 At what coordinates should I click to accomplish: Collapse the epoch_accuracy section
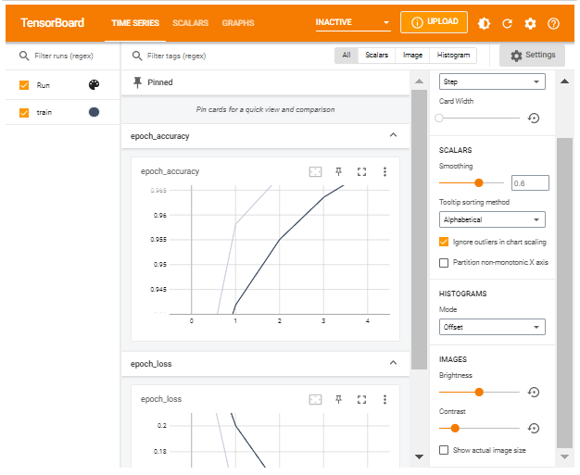pos(393,135)
